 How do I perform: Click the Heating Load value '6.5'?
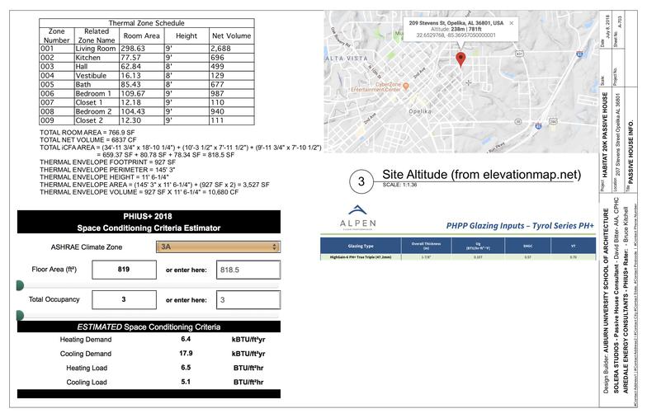[186, 368]
